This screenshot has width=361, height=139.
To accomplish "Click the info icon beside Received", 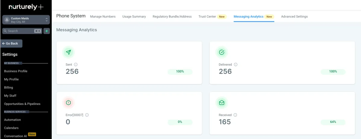I will (235, 115).
